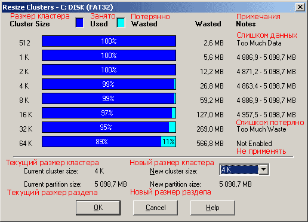Click the 5,6 MB wasted value
The height and width of the screenshot is (222, 308).
[x=214, y=57]
